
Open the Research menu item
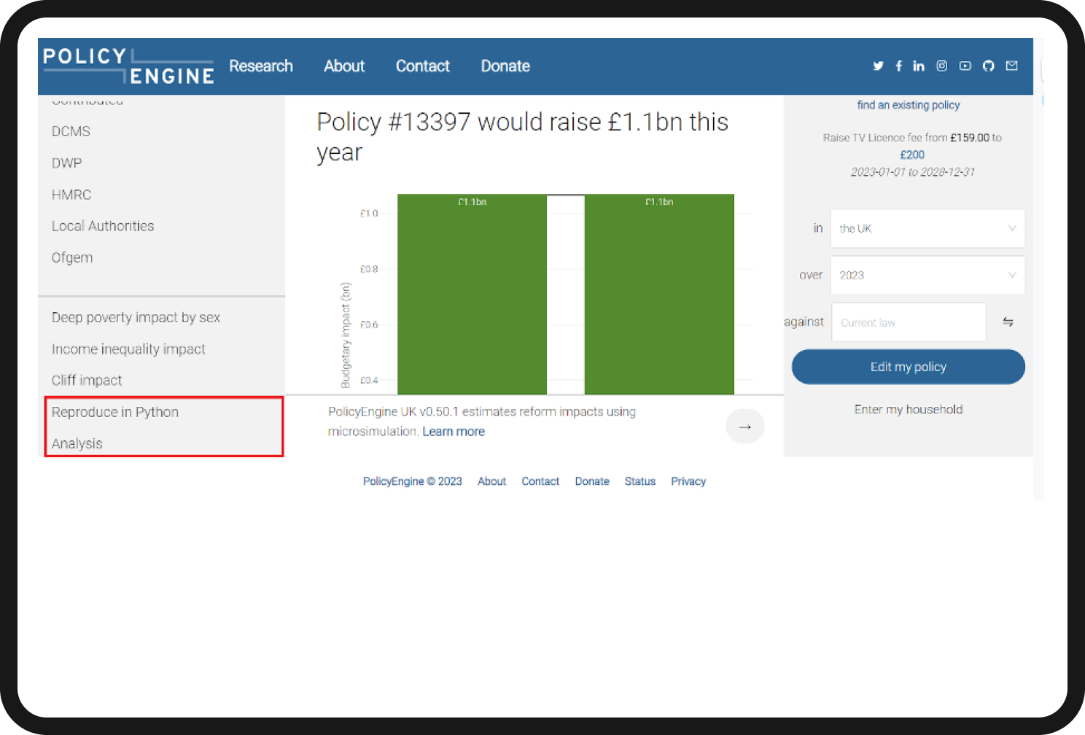coord(261,66)
